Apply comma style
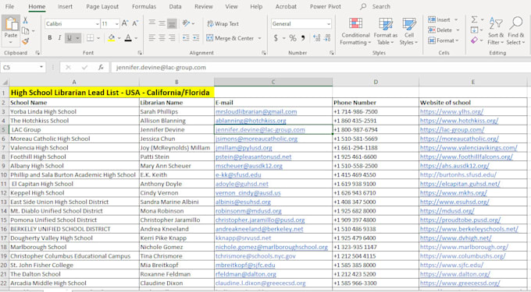Image resolution: width=531 pixels, height=292 pixels. (303, 38)
